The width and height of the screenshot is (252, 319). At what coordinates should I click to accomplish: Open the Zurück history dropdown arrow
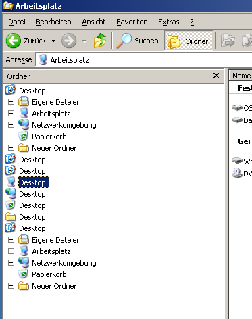53,41
